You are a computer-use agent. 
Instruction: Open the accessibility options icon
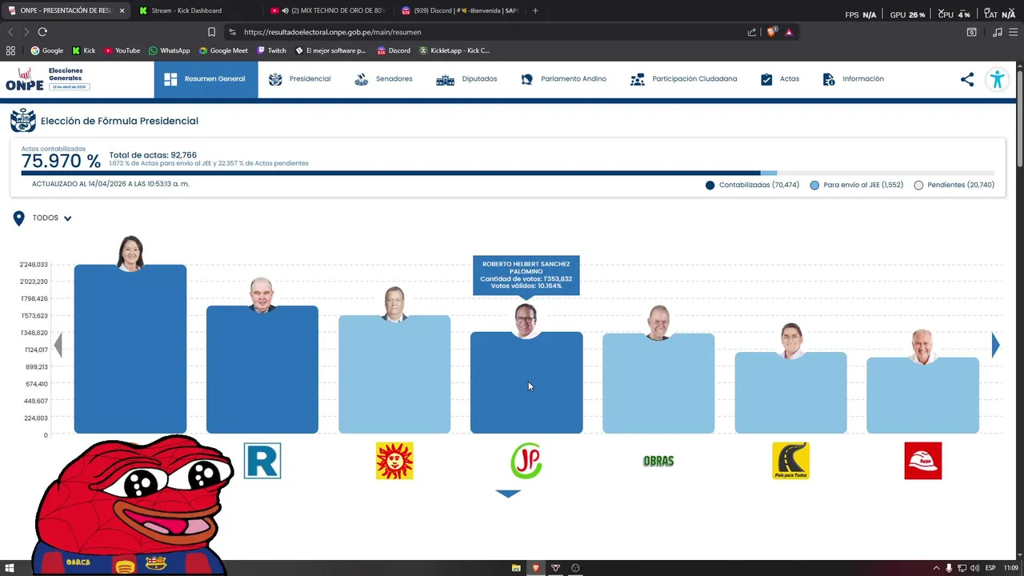point(997,79)
